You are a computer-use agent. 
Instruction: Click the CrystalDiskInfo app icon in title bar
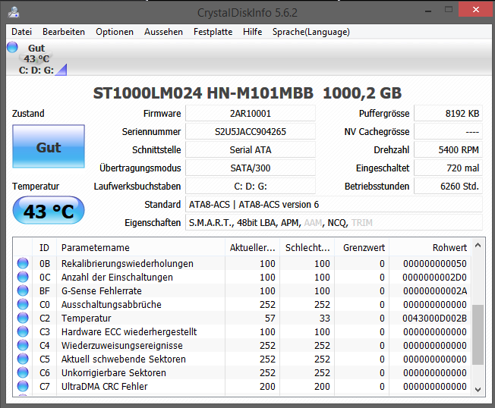coord(14,12)
